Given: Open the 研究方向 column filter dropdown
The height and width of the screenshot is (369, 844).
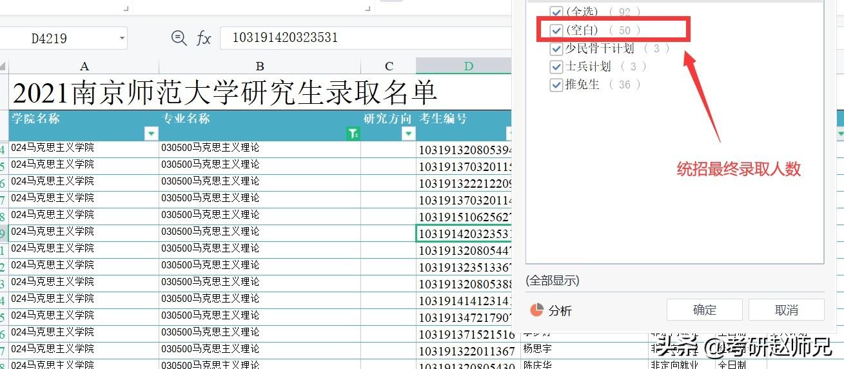Looking at the screenshot, I should pyautogui.click(x=408, y=134).
